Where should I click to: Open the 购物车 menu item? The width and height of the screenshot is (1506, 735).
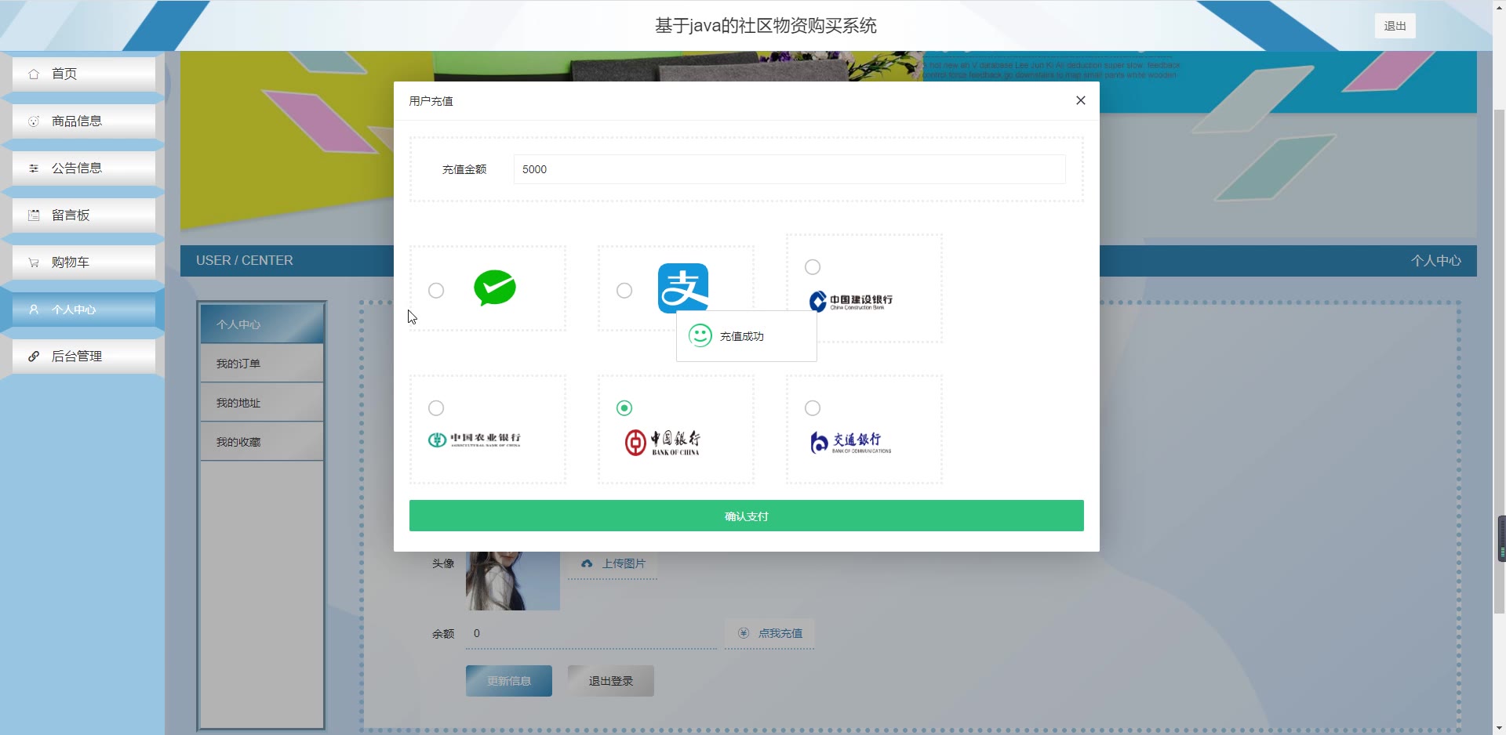coord(84,262)
